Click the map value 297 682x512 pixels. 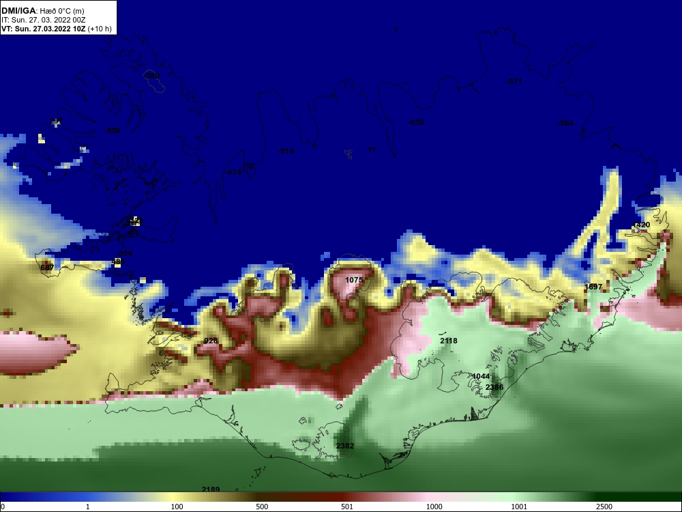pyautogui.click(x=56, y=121)
